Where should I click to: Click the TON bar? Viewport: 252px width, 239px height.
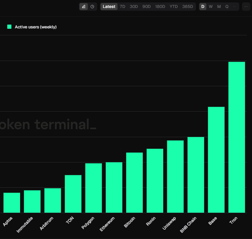[73, 194]
